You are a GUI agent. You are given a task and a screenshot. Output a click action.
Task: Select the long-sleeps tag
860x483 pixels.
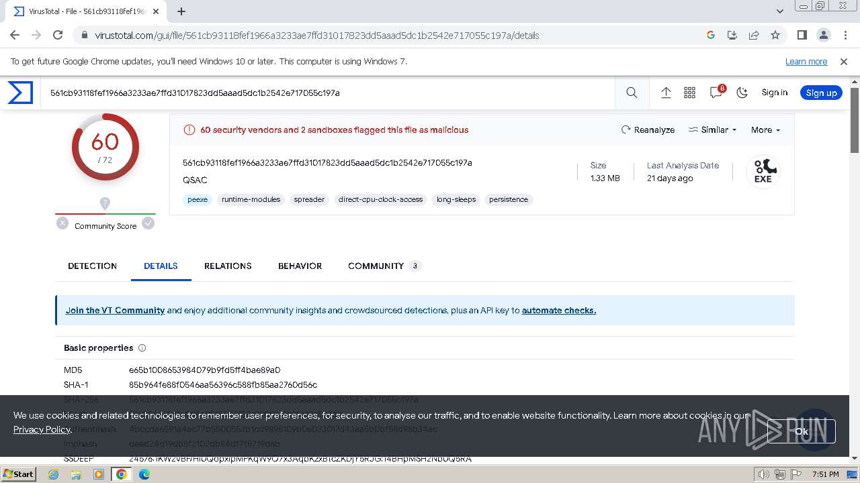(x=456, y=199)
